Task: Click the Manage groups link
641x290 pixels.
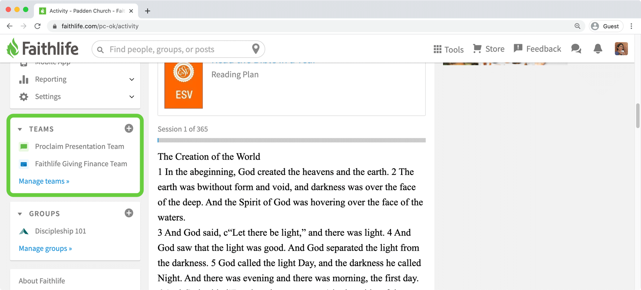Action: [x=45, y=248]
